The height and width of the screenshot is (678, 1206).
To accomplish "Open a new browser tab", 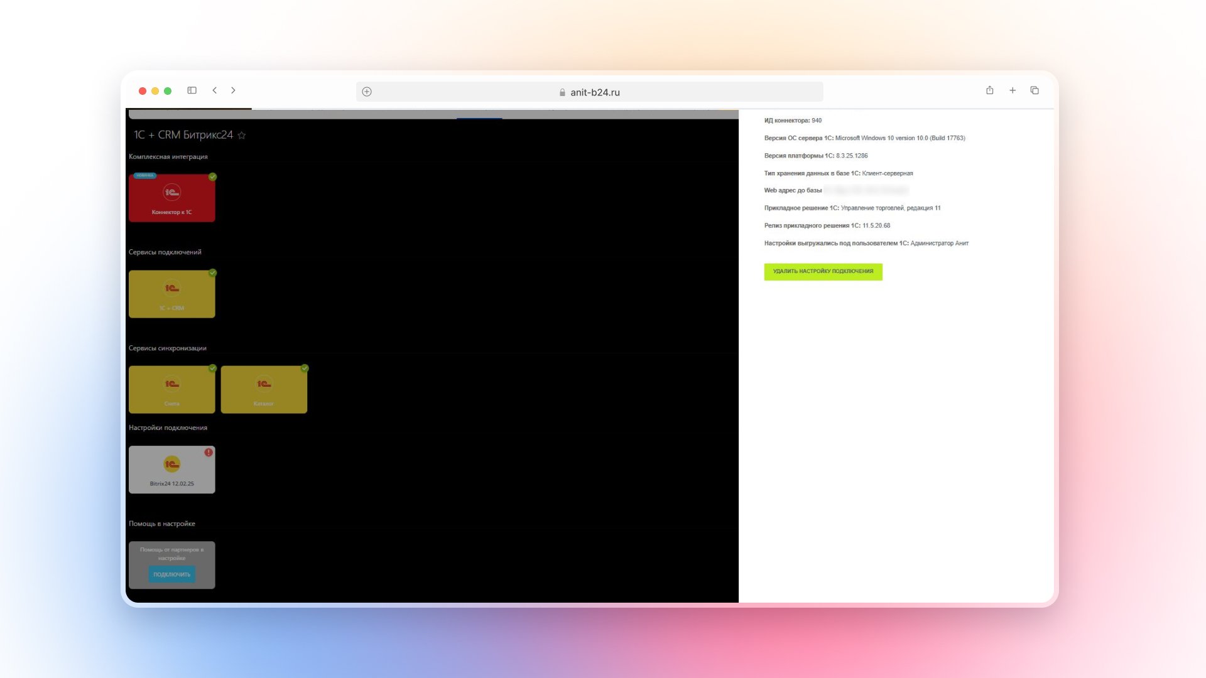I will (x=1013, y=90).
